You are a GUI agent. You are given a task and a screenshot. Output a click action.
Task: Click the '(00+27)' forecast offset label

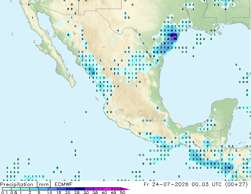(x=237, y=184)
